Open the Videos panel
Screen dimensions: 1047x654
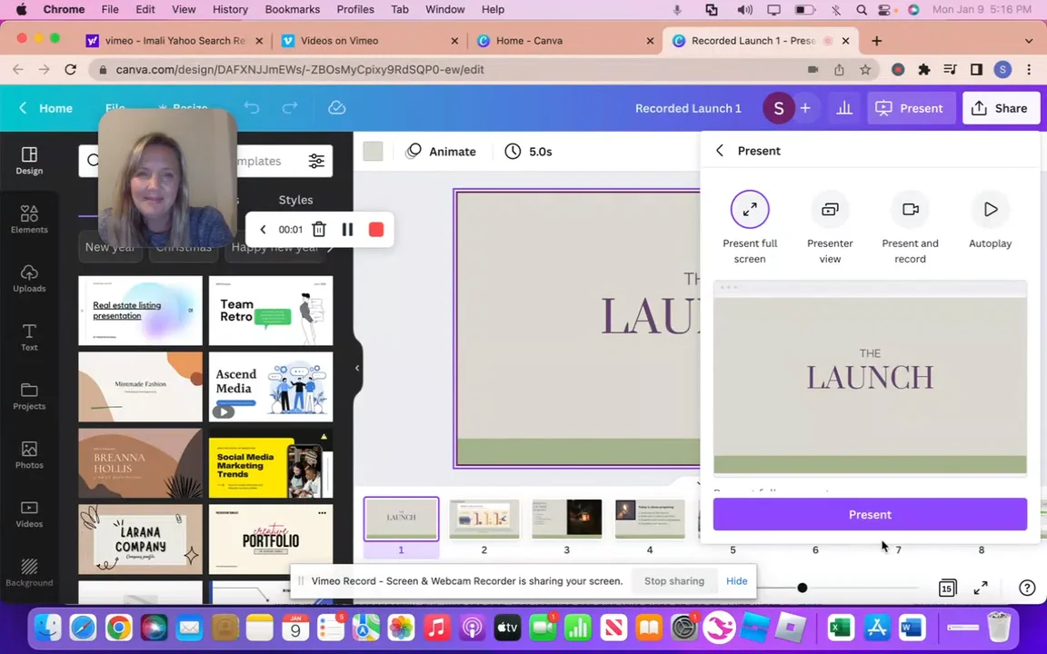coord(29,514)
